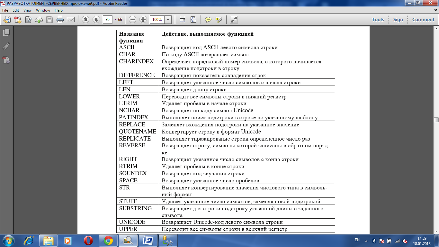Click the ASCII function name cell
The height and width of the screenshot is (247, 439).
[138, 47]
